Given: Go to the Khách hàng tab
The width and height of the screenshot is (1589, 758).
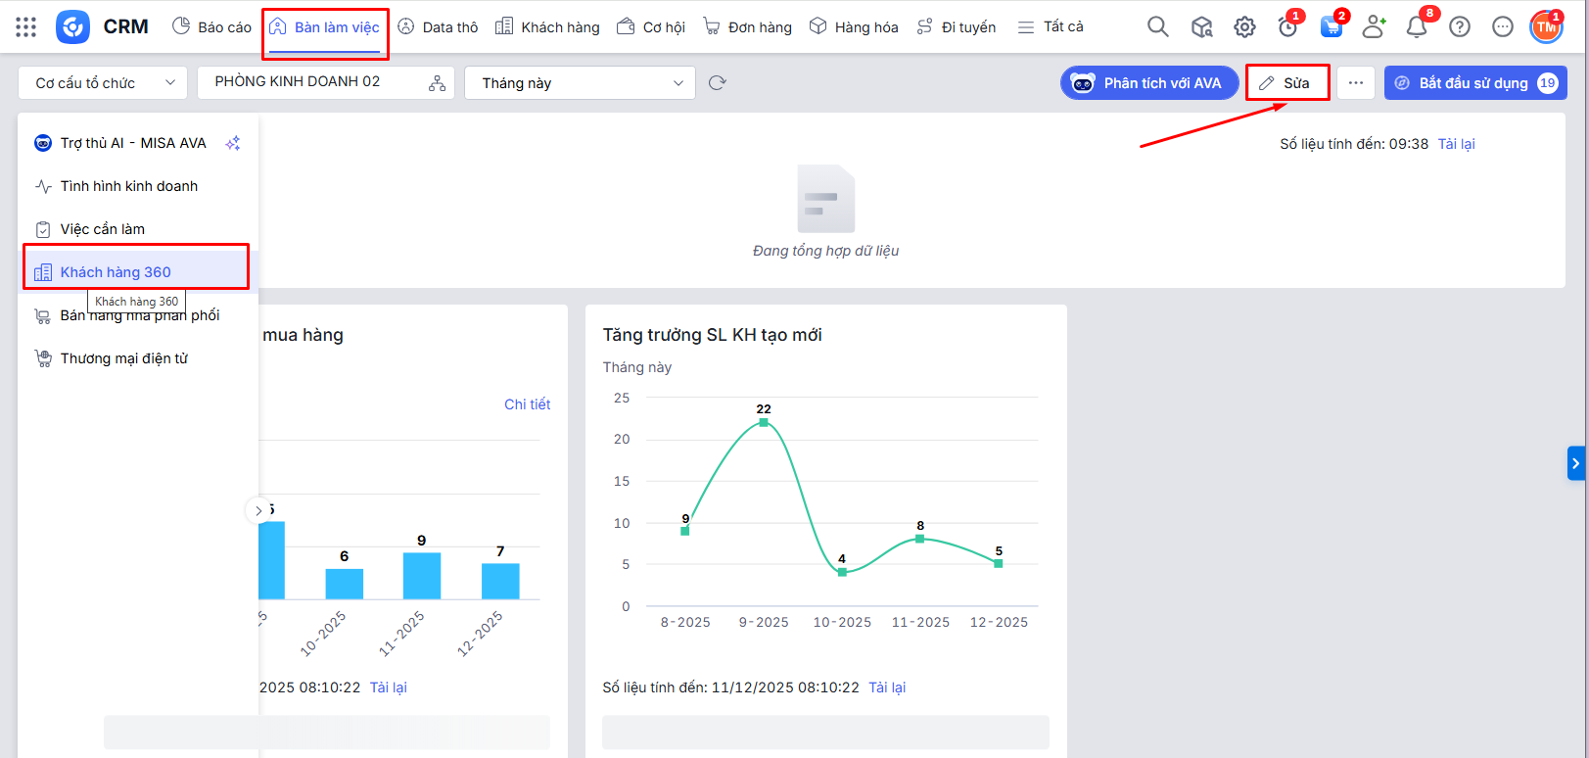Looking at the screenshot, I should coord(547,27).
